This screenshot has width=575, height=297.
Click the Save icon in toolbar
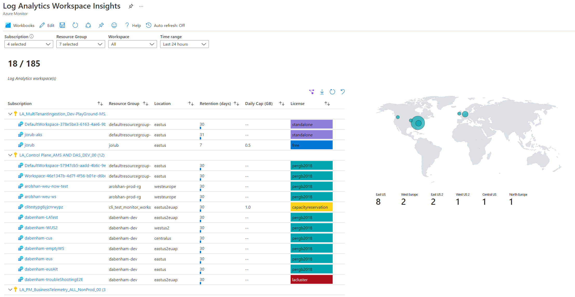pos(62,25)
